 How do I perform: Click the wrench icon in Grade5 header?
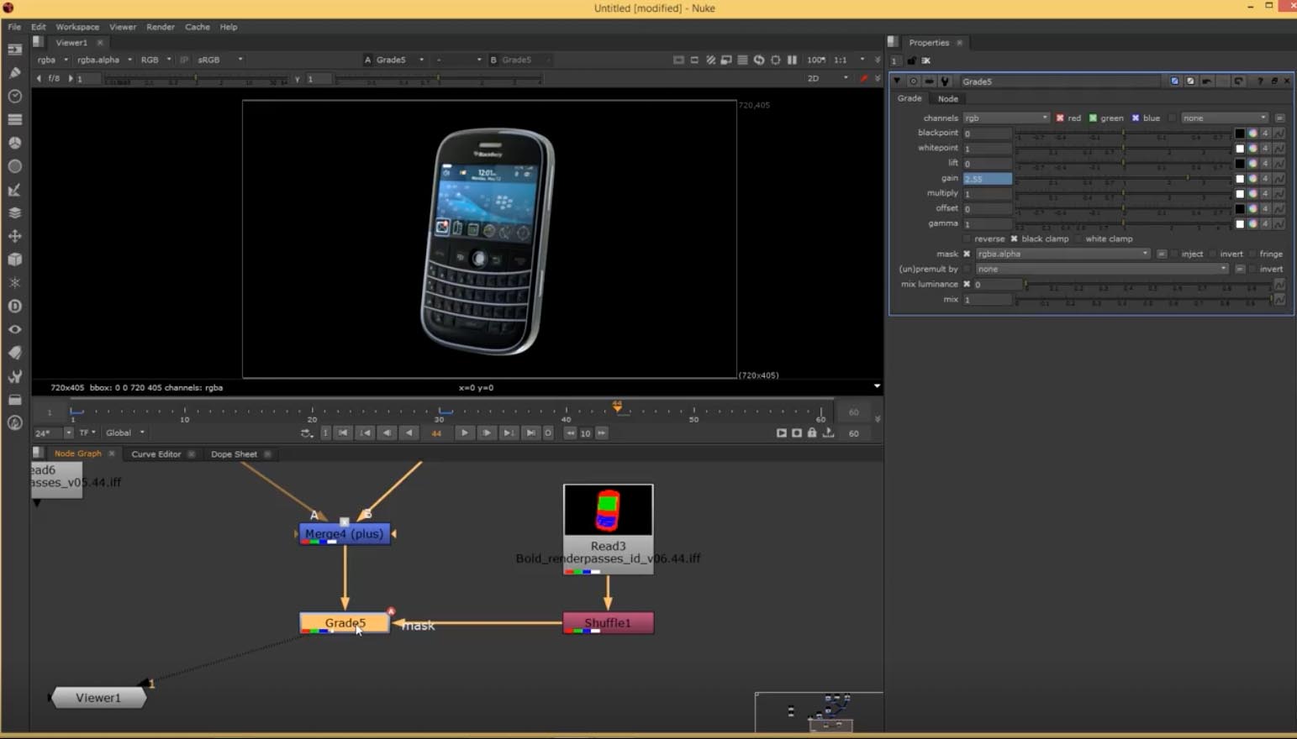[945, 81]
